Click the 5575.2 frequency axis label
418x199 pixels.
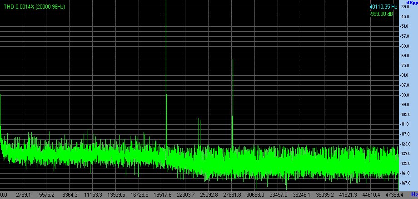click(46, 195)
